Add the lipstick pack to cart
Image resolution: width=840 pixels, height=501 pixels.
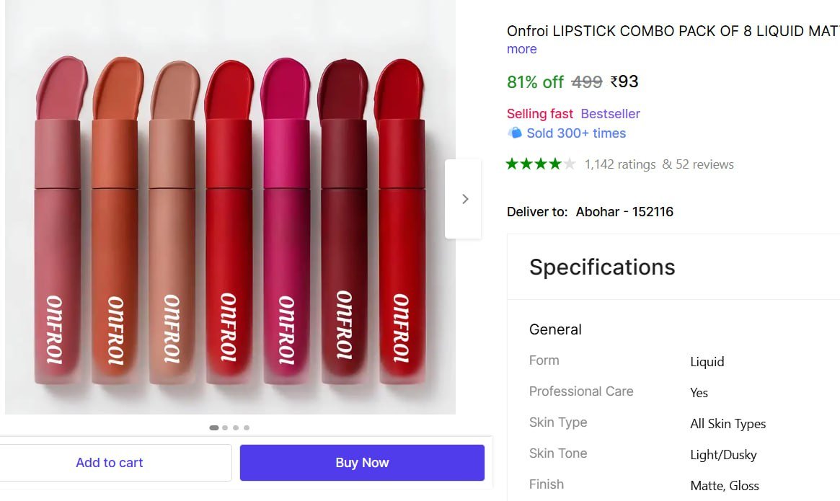tap(110, 463)
